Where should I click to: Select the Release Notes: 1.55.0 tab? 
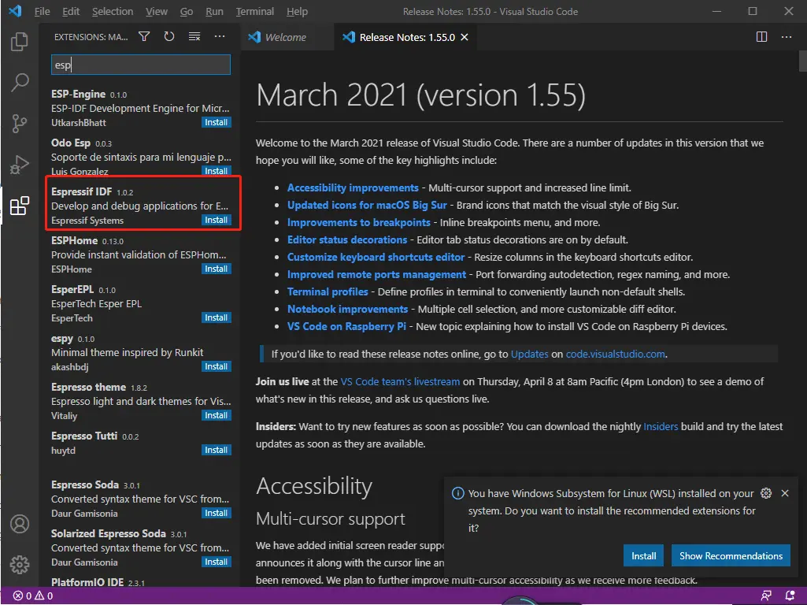click(405, 37)
